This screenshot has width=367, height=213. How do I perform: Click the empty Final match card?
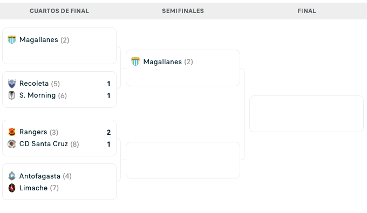[307, 114]
